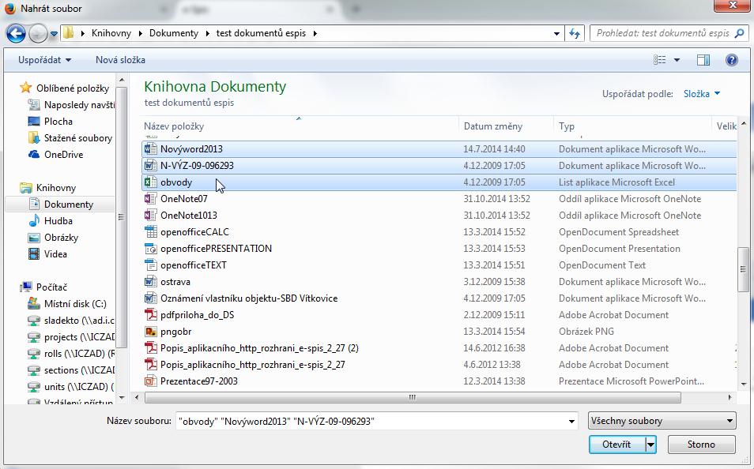Open Složka arrange-by dropdown

tap(702, 94)
